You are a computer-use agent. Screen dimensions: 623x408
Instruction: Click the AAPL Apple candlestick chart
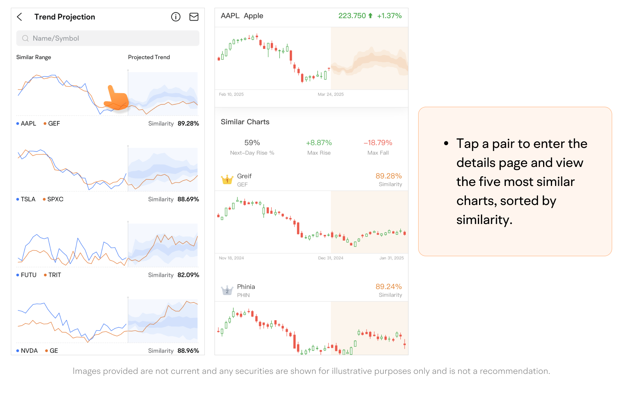click(x=311, y=58)
